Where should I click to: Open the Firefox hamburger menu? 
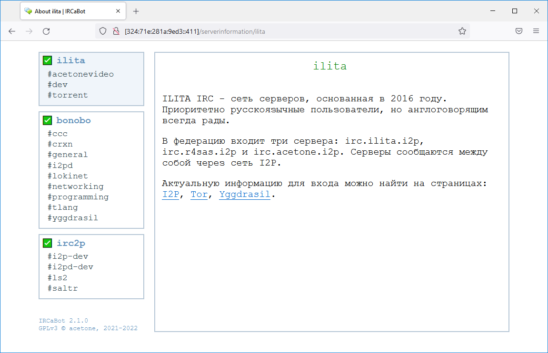tap(536, 31)
